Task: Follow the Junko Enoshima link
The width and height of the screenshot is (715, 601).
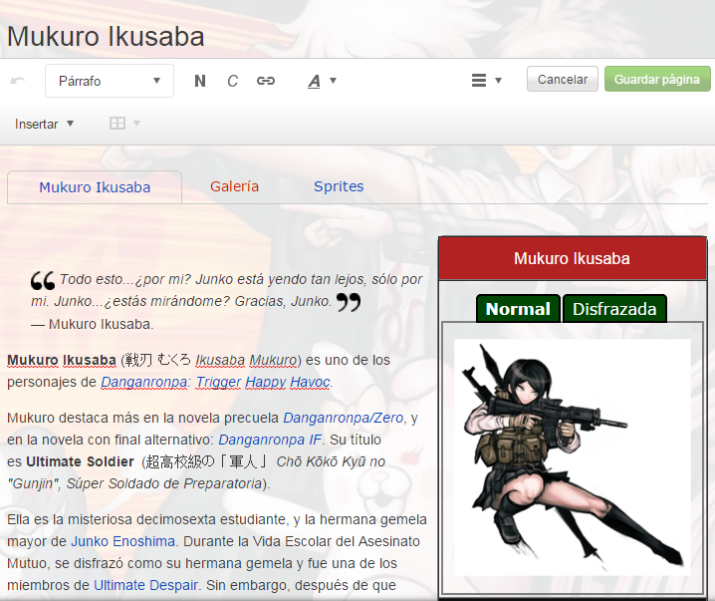Action: click(123, 541)
